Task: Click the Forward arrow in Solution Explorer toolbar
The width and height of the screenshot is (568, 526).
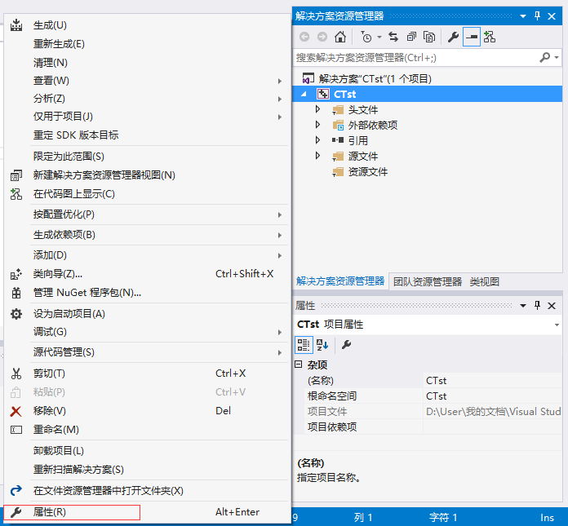Action: (322, 37)
